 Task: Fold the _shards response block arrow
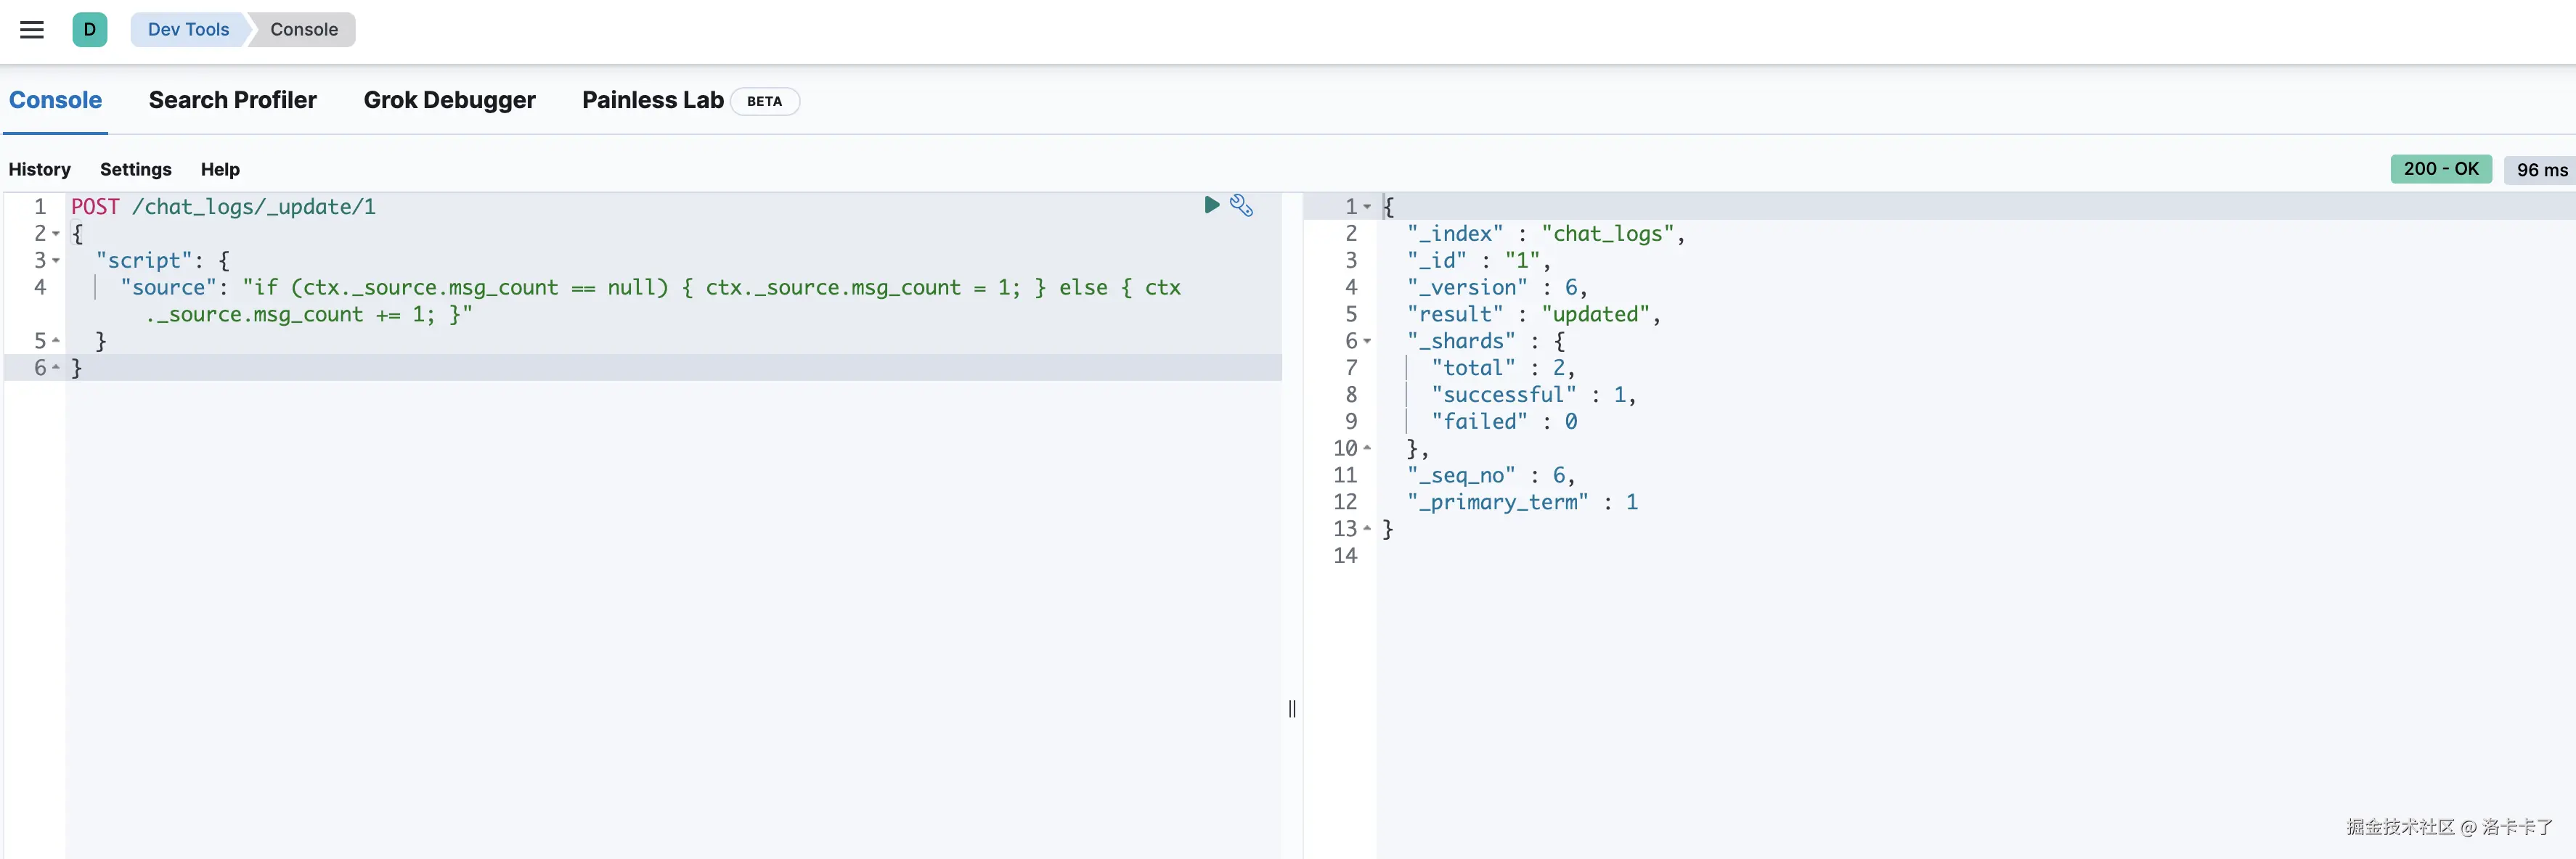click(x=1367, y=342)
